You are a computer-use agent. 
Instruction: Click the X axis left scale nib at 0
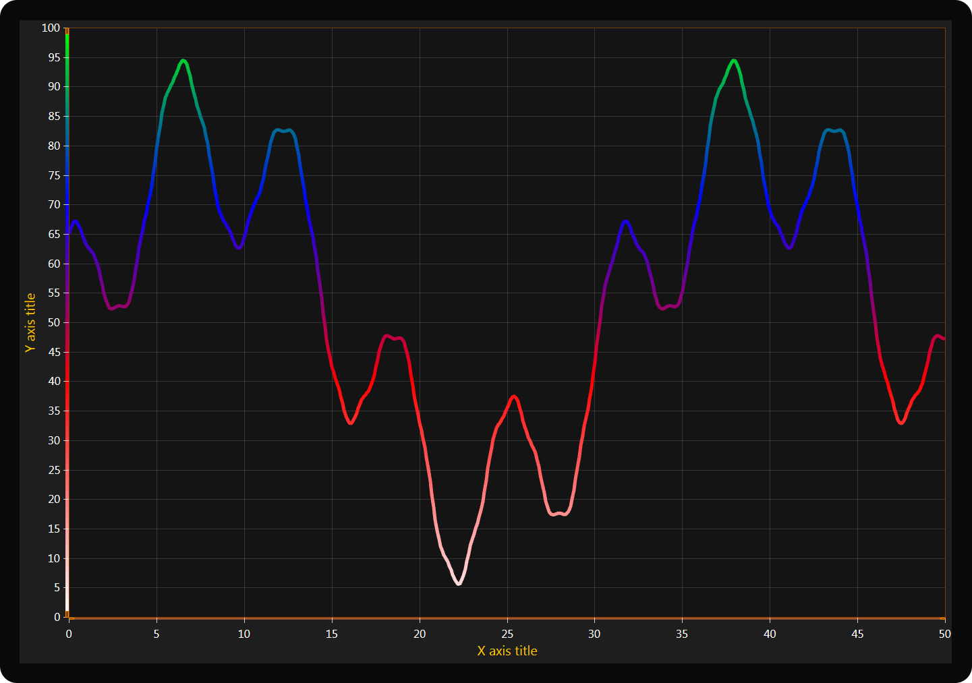coord(72,618)
